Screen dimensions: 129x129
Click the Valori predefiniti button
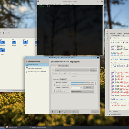coord(64,112)
